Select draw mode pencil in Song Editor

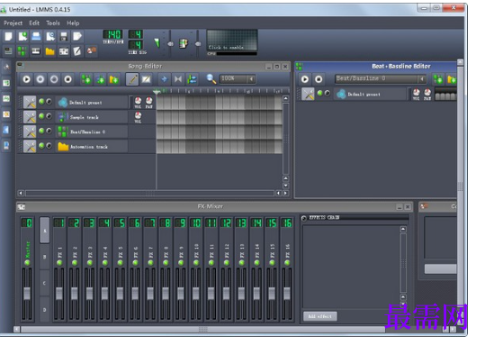132,79
